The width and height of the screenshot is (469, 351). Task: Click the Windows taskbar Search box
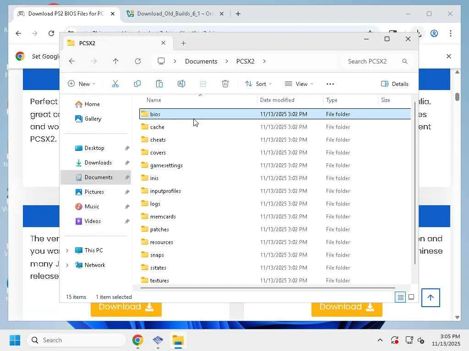pos(76,340)
